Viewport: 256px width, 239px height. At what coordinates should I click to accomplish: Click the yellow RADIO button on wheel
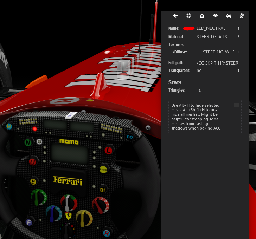pos(103,170)
